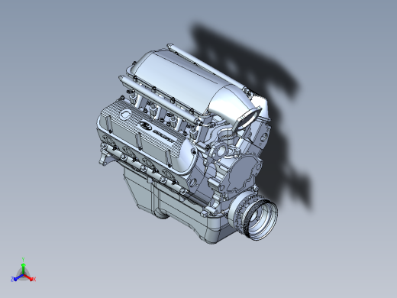Click the oval logo on the valve cover
Viewport: 397px width, 298px height.
146,125
